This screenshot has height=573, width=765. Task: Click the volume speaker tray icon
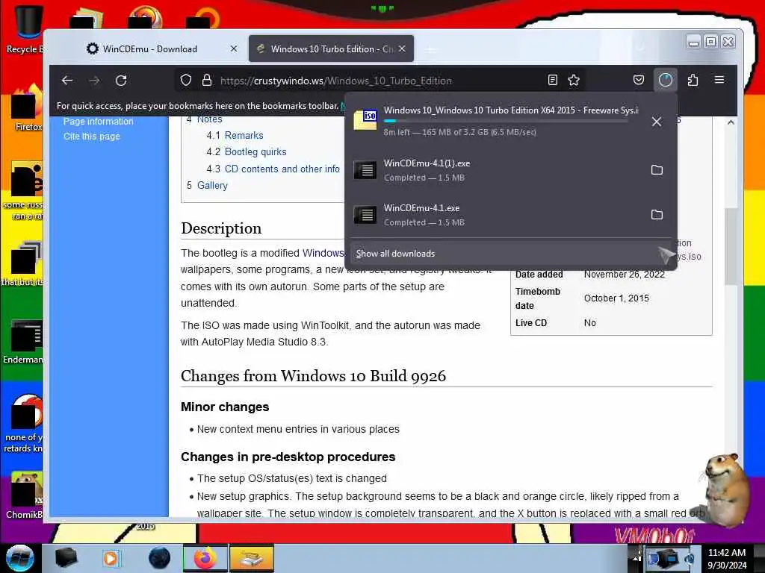690,560
